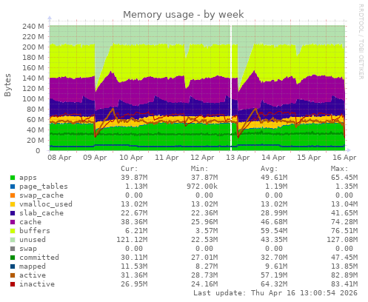Click the 'buffers' legend label
This screenshot has width=368, height=302.
(35, 231)
